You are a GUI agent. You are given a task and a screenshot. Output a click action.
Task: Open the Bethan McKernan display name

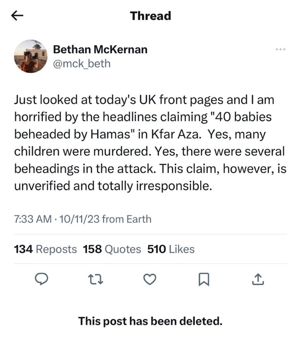tap(100, 49)
